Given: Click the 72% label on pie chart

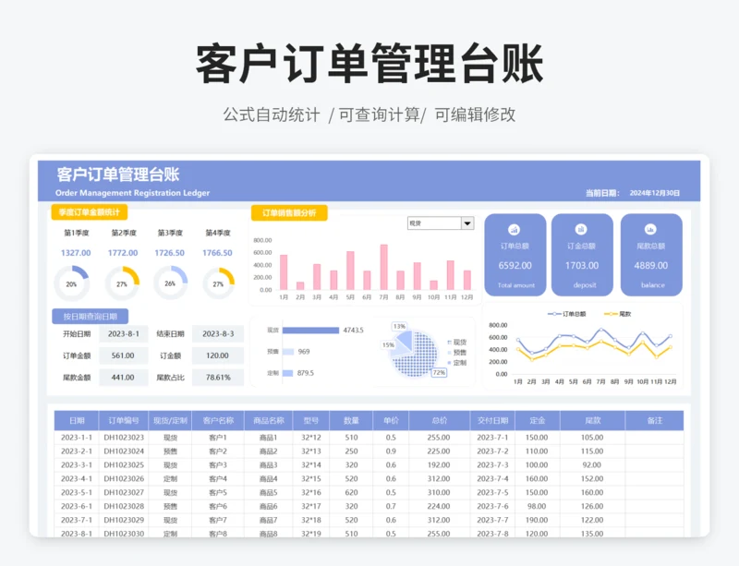Looking at the screenshot, I should click(439, 372).
